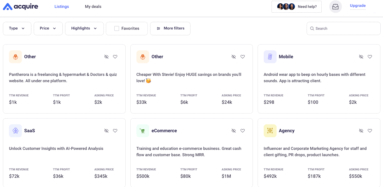Click heart icon on Mobile listing
Image resolution: width=383 pixels, height=187 pixels.
(x=370, y=57)
